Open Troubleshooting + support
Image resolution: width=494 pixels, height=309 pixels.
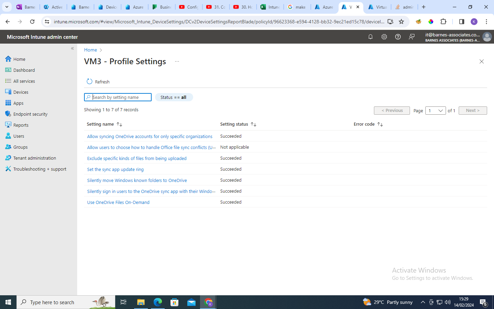pos(39,169)
